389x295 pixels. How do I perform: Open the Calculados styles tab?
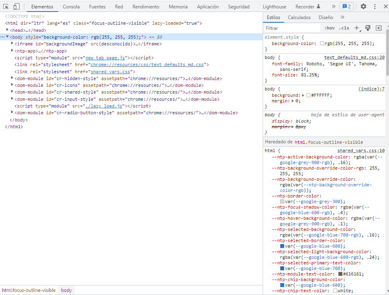tap(299, 18)
